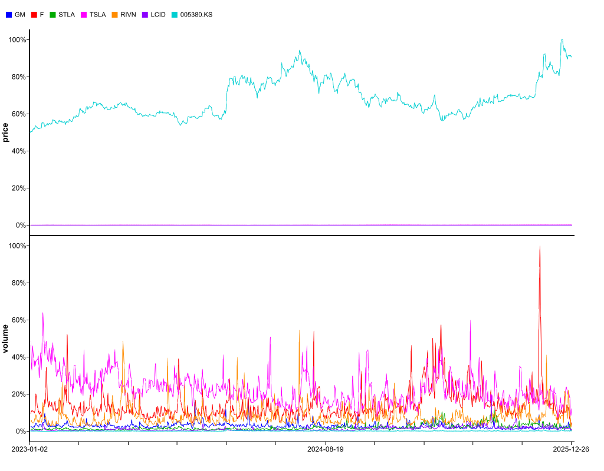This screenshot has width=604, height=471.
Task: Select the LCID legend label text
Action: coord(159,14)
